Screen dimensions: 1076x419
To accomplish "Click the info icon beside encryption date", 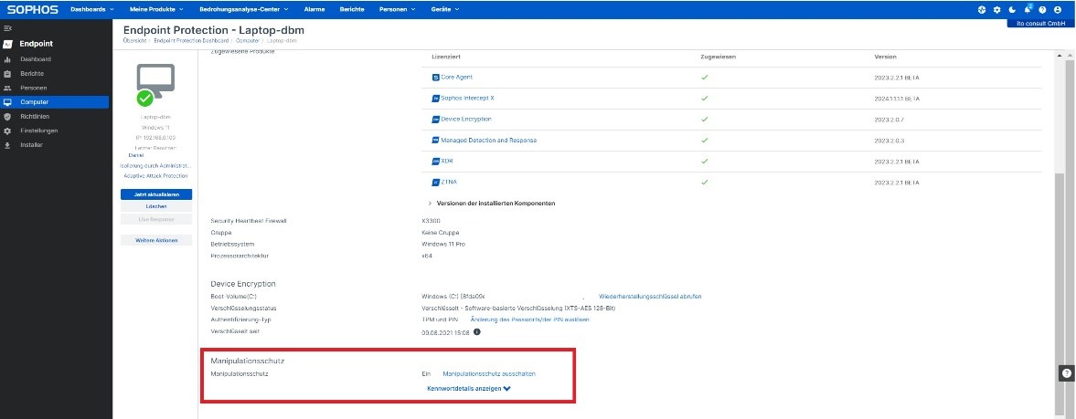I will coord(477,332).
